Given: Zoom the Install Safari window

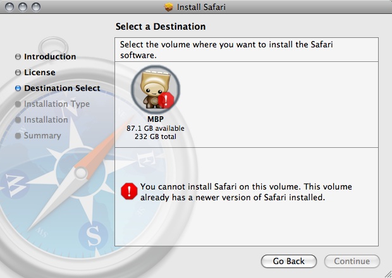Looking at the screenshot, I should pyautogui.click(x=36, y=7).
